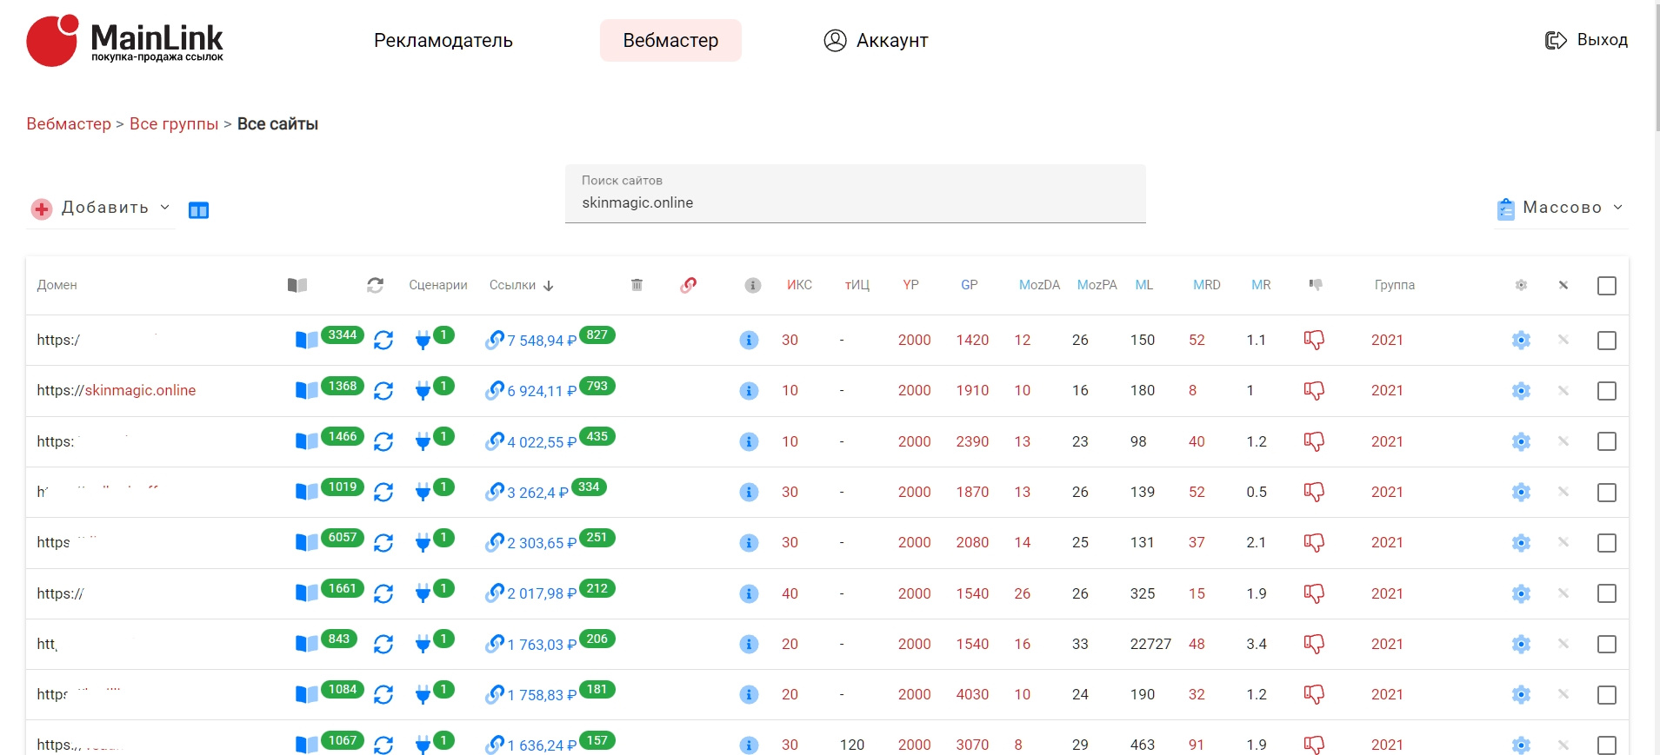The width and height of the screenshot is (1660, 755).
Task: Click the thumbs-down column header icon
Action: [x=1316, y=285]
